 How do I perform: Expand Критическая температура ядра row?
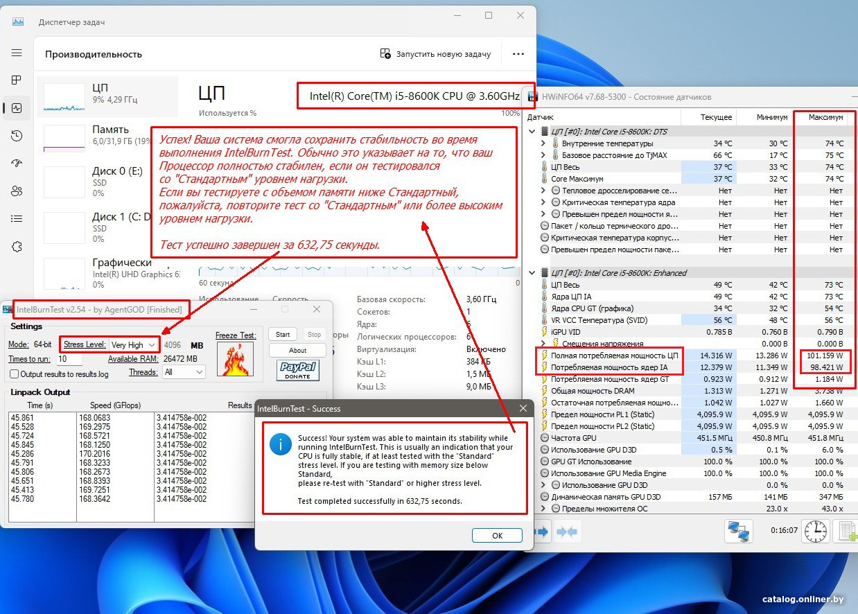click(x=544, y=202)
